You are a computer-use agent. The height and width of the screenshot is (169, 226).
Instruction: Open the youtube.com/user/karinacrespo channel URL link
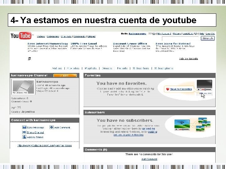[x=45, y=146]
